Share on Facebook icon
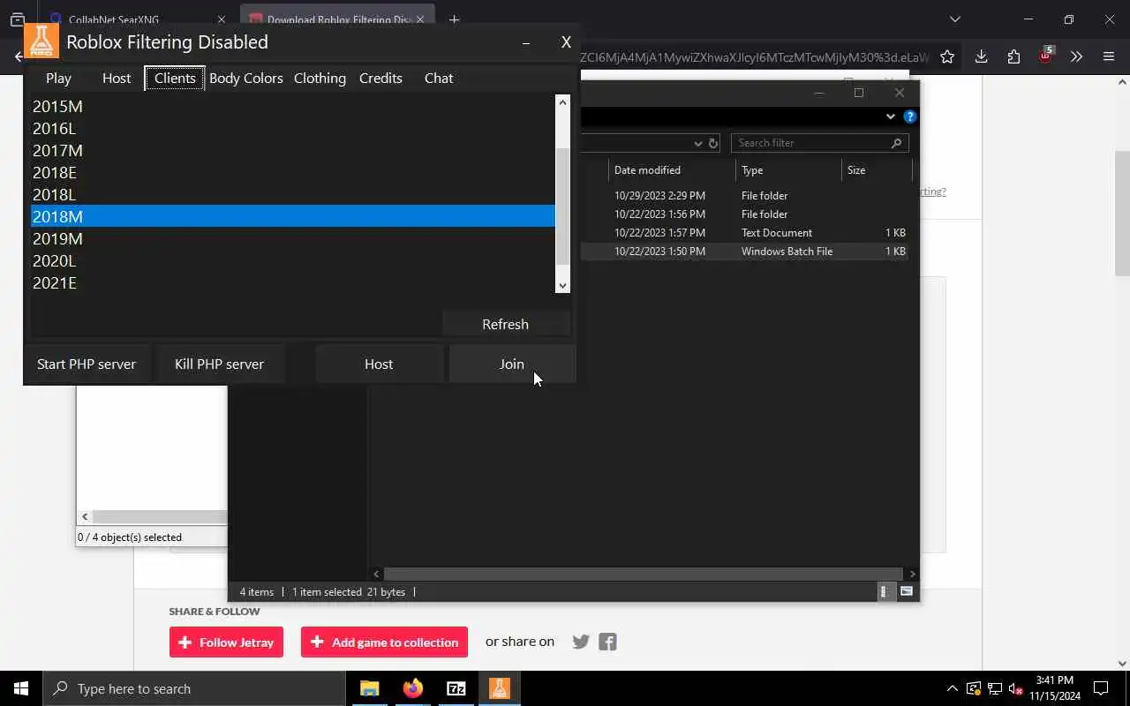This screenshot has width=1130, height=706. coord(607,642)
